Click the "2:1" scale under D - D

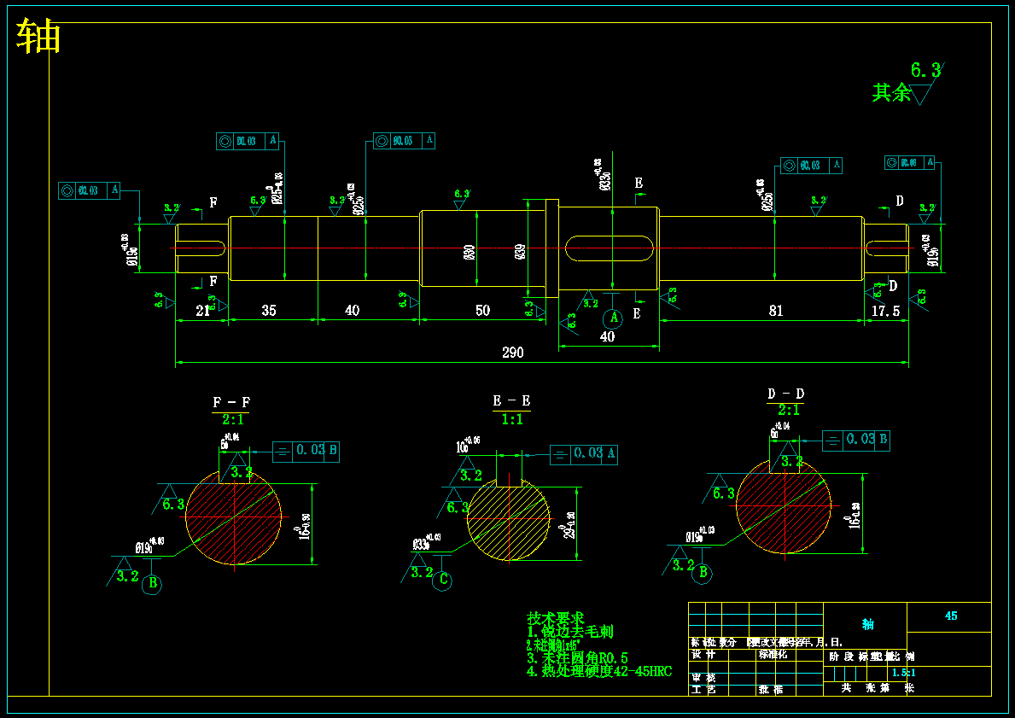coord(789,410)
